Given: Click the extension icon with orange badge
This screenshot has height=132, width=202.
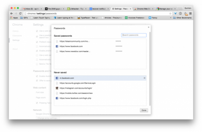Looking at the screenshot, I should [x=186, y=14].
